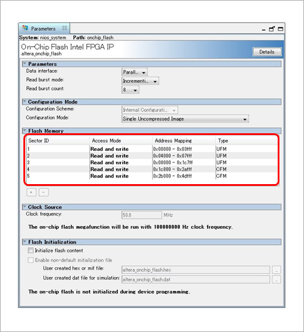This screenshot has width=304, height=332.
Task: Browse for simulation dat file
Action: pyautogui.click(x=277, y=279)
